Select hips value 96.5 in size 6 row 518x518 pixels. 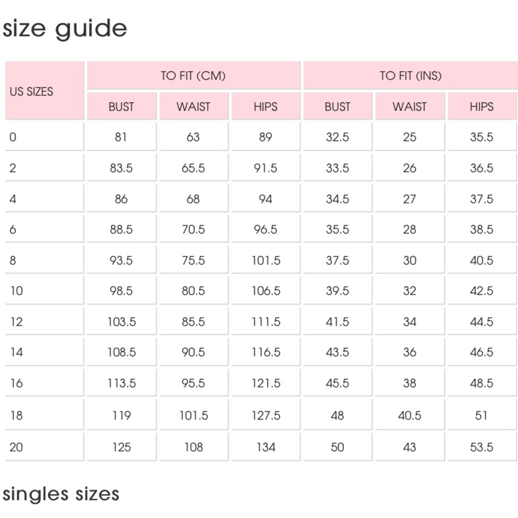266,229
